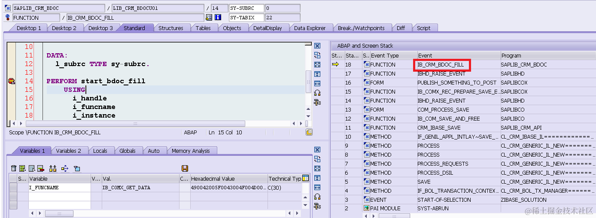This screenshot has height=218, width=596.
Task: Click the Program column header in the stack
Action: click(x=548, y=55)
